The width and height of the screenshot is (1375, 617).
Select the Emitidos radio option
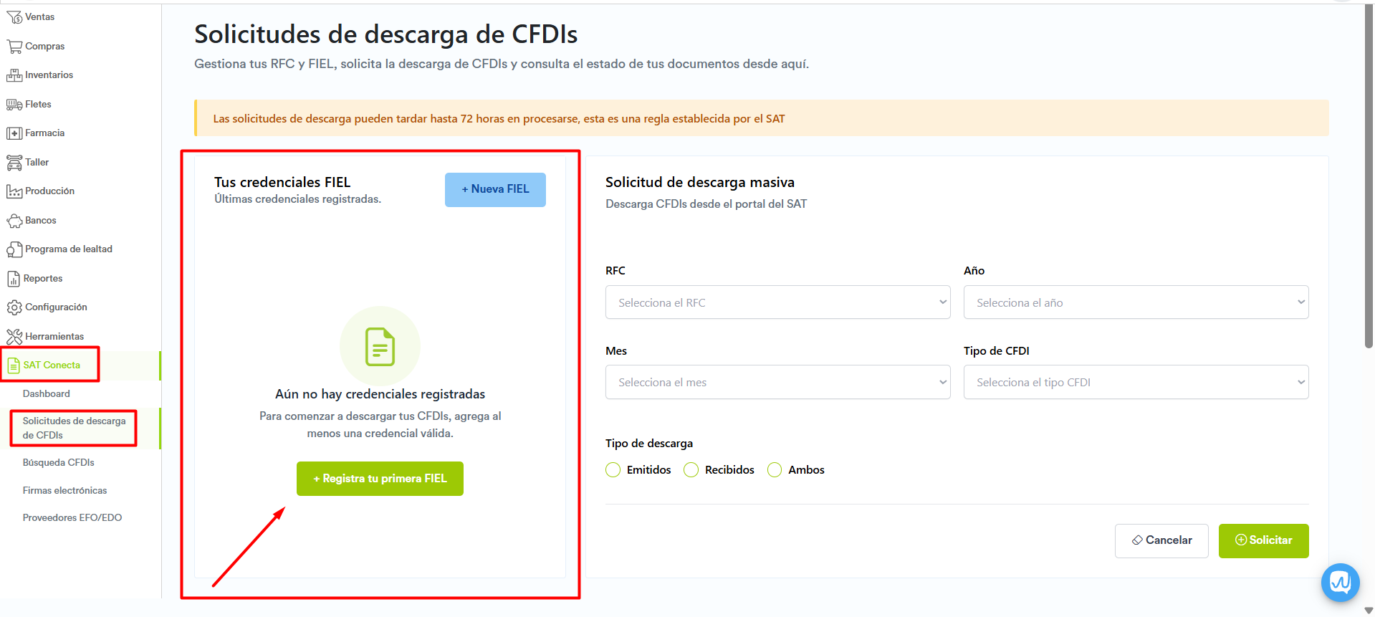click(x=613, y=470)
